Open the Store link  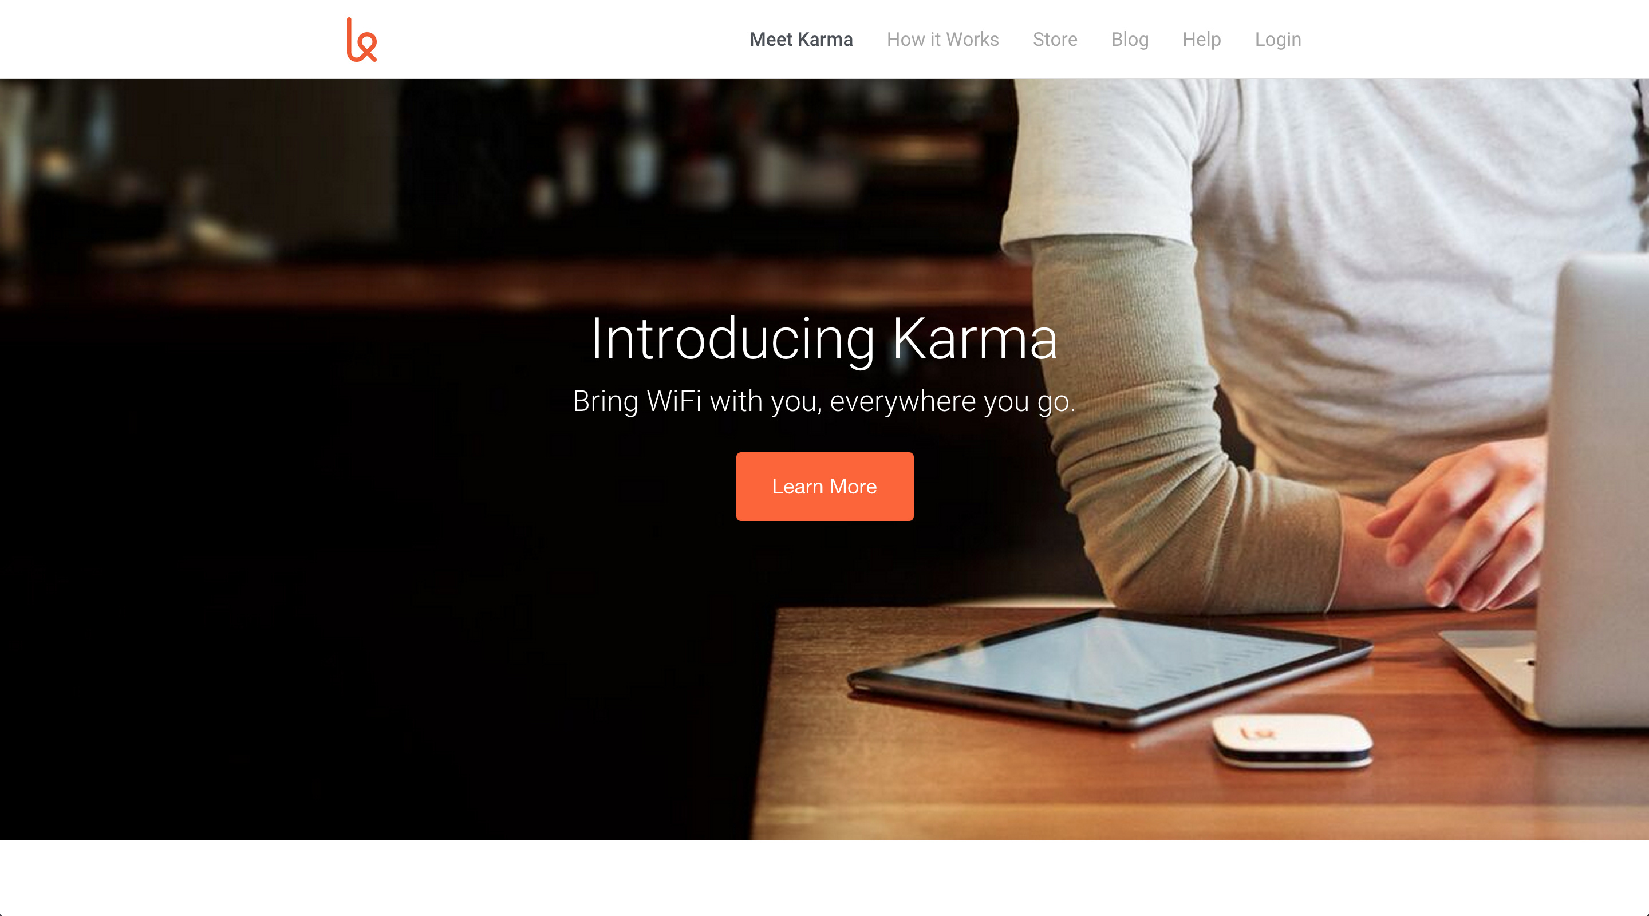tap(1055, 40)
